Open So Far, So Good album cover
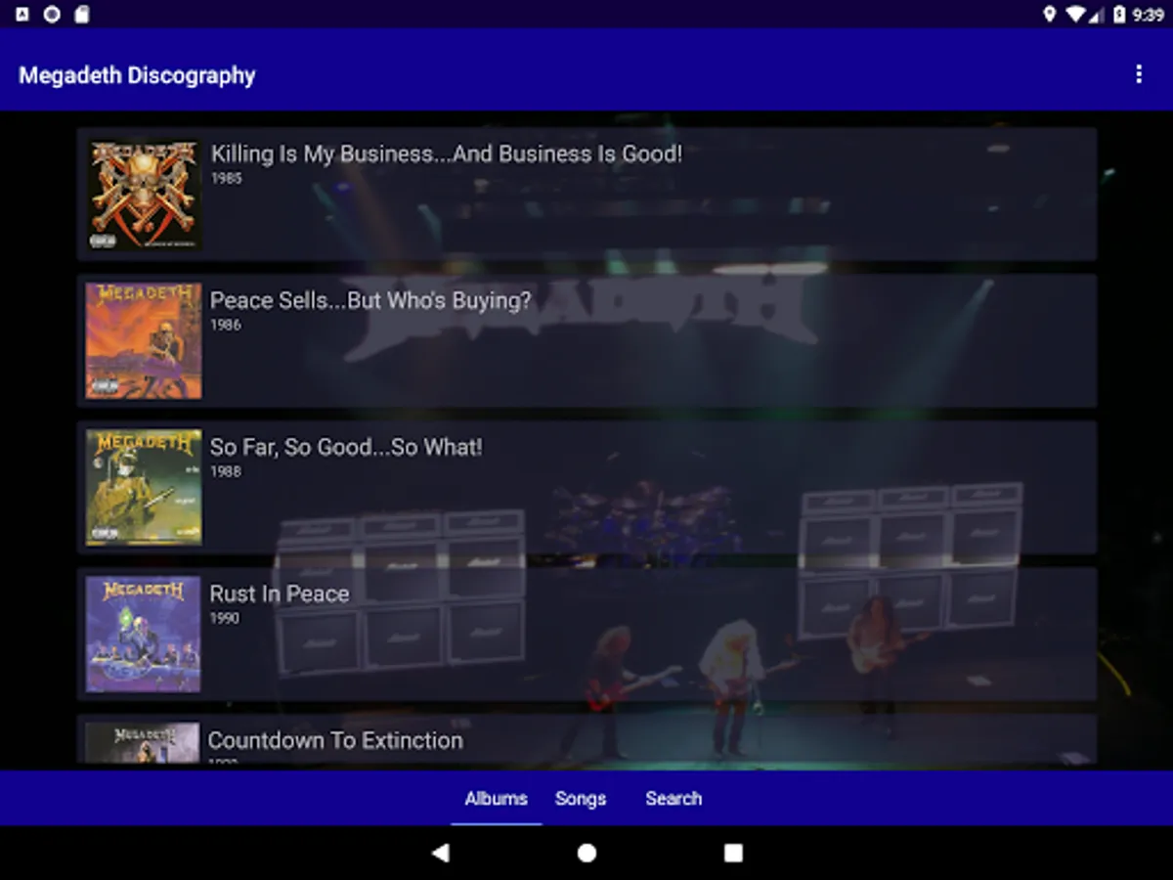 [x=144, y=487]
